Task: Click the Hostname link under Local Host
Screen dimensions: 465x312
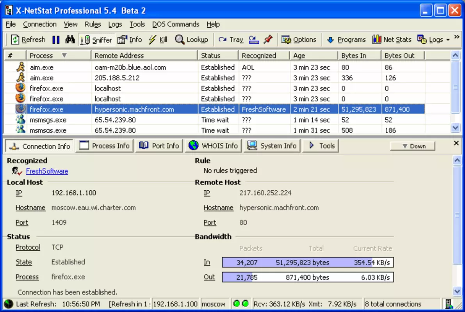Action: pyautogui.click(x=30, y=208)
